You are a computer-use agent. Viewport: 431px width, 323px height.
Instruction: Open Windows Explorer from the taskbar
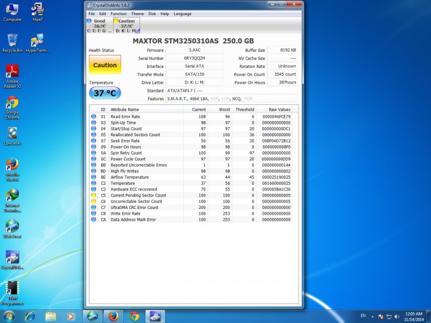tap(51, 317)
